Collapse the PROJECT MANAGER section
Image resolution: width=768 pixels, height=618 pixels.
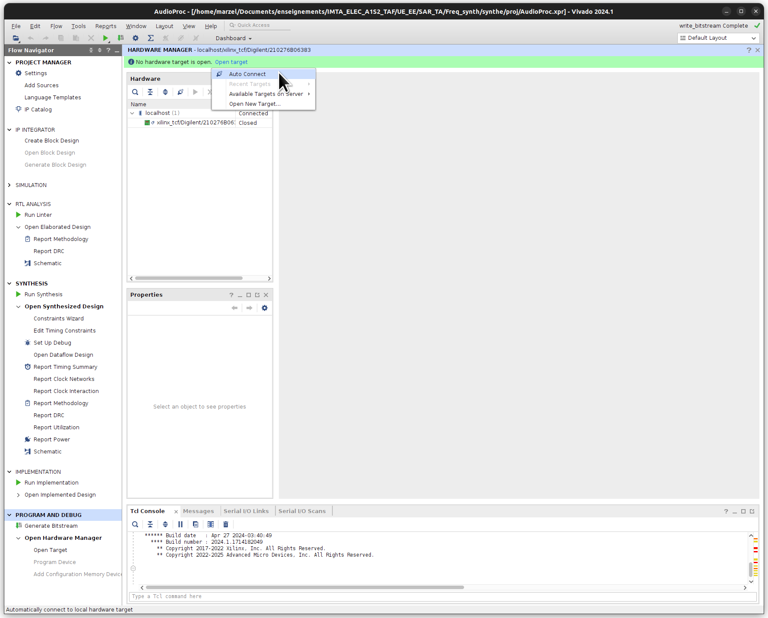click(9, 63)
